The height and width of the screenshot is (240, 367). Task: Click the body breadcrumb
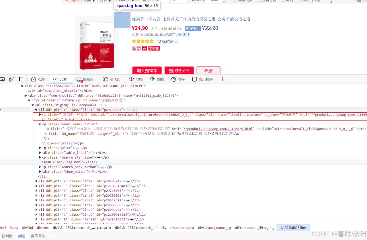14,228
